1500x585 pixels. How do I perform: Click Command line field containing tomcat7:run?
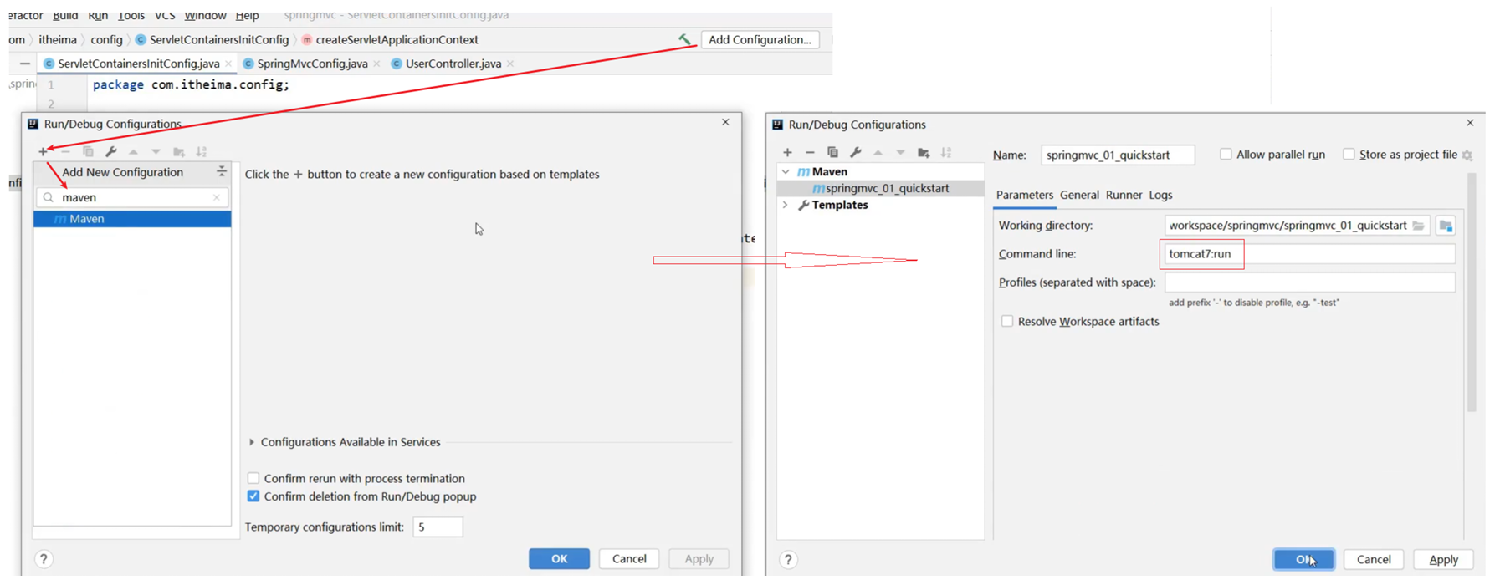[x=1309, y=254]
